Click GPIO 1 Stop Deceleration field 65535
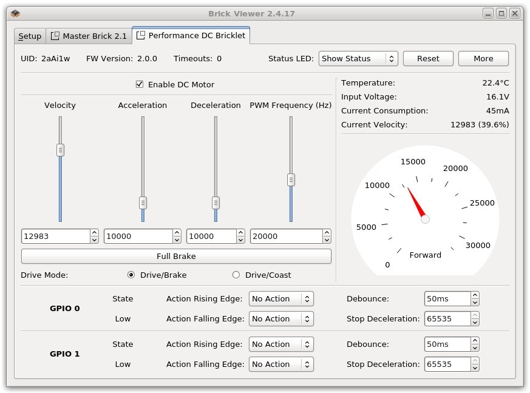 coord(447,364)
